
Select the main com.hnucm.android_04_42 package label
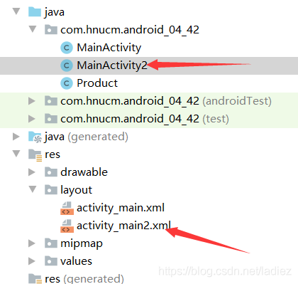(130, 30)
